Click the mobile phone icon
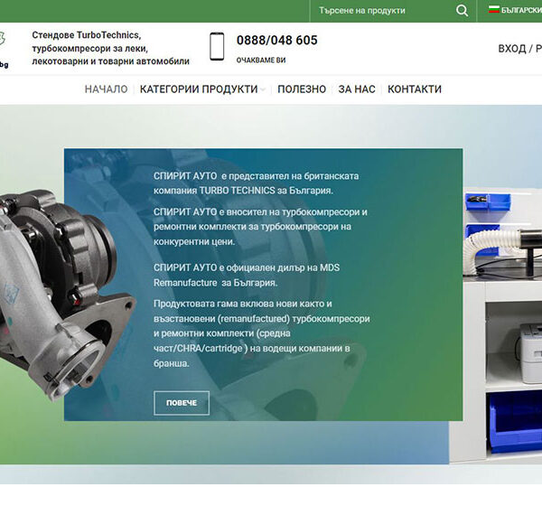The height and width of the screenshot is (506, 542). [x=217, y=46]
